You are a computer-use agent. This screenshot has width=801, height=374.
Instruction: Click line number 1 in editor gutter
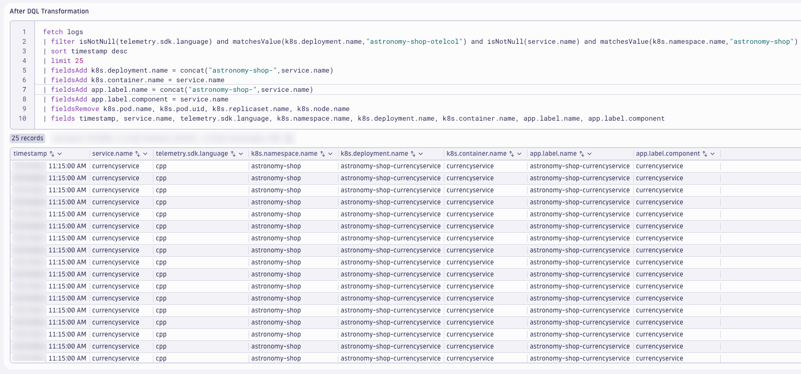point(24,32)
